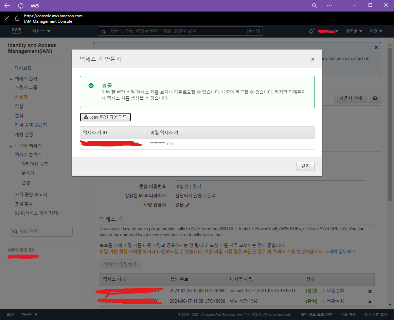
Task: Open 아카이브 규칙 in the sidebar
Action: [x=35, y=164]
